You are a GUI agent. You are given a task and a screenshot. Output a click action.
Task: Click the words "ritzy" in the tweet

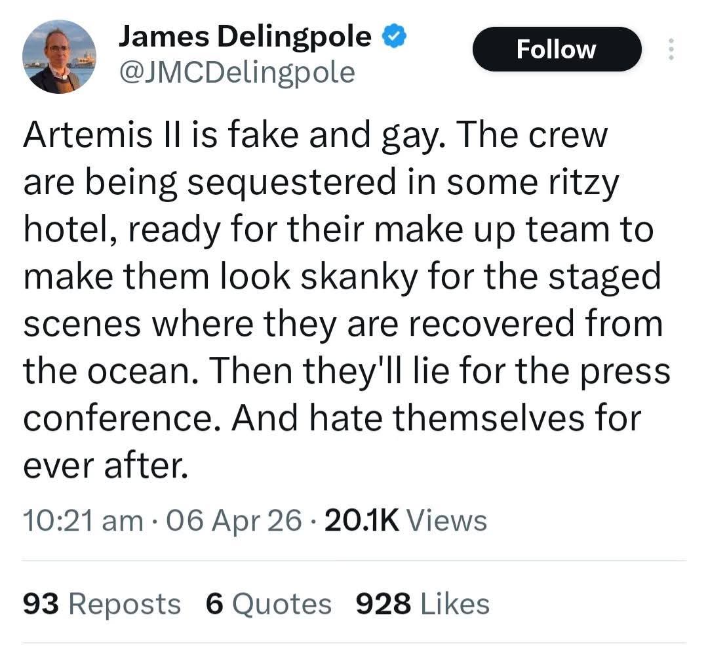click(583, 183)
